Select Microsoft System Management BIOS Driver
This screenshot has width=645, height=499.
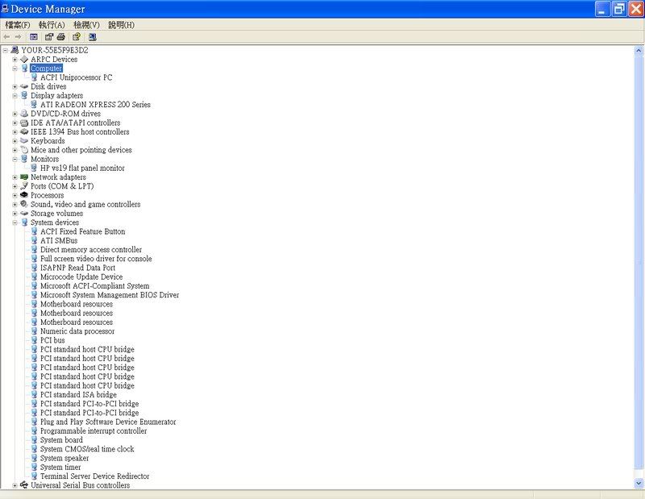click(110, 295)
